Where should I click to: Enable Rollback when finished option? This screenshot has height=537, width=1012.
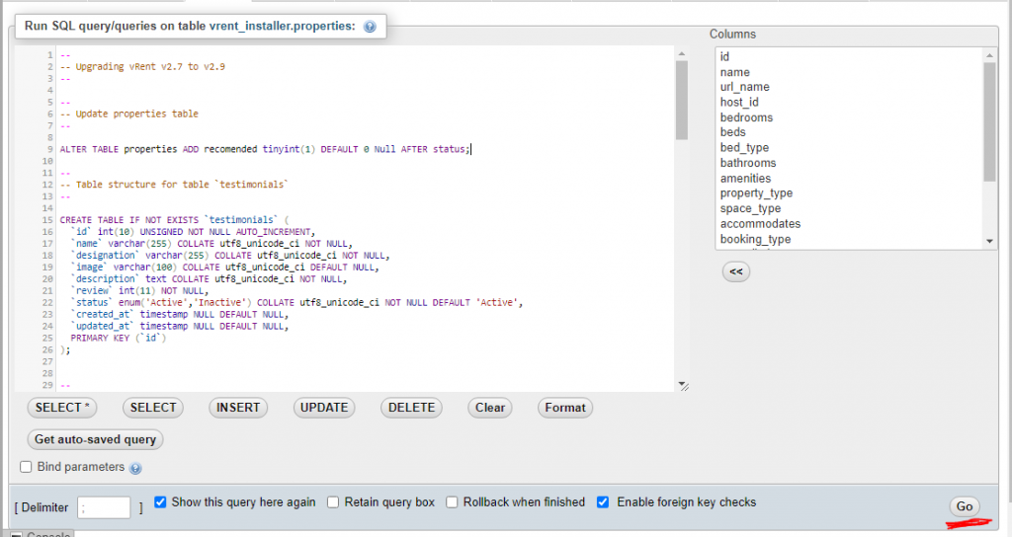coord(452,502)
